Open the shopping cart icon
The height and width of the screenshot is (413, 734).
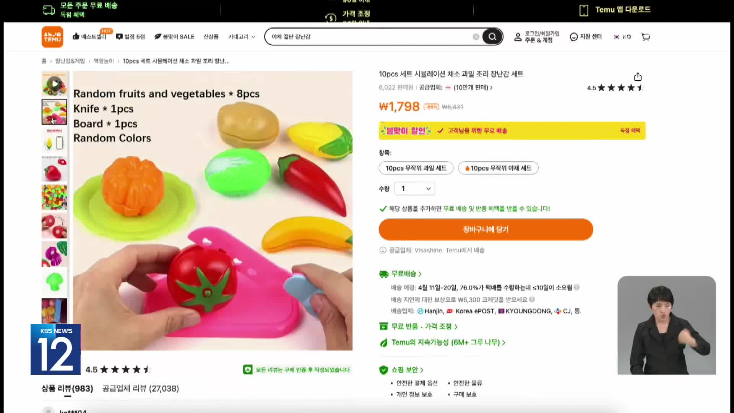coord(646,37)
